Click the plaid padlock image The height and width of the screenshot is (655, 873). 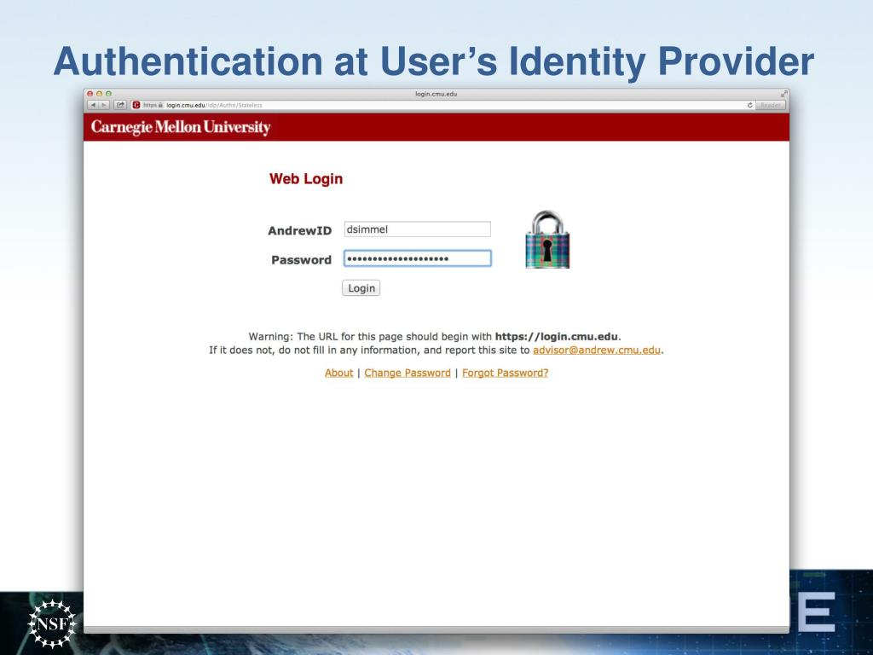[547, 239]
